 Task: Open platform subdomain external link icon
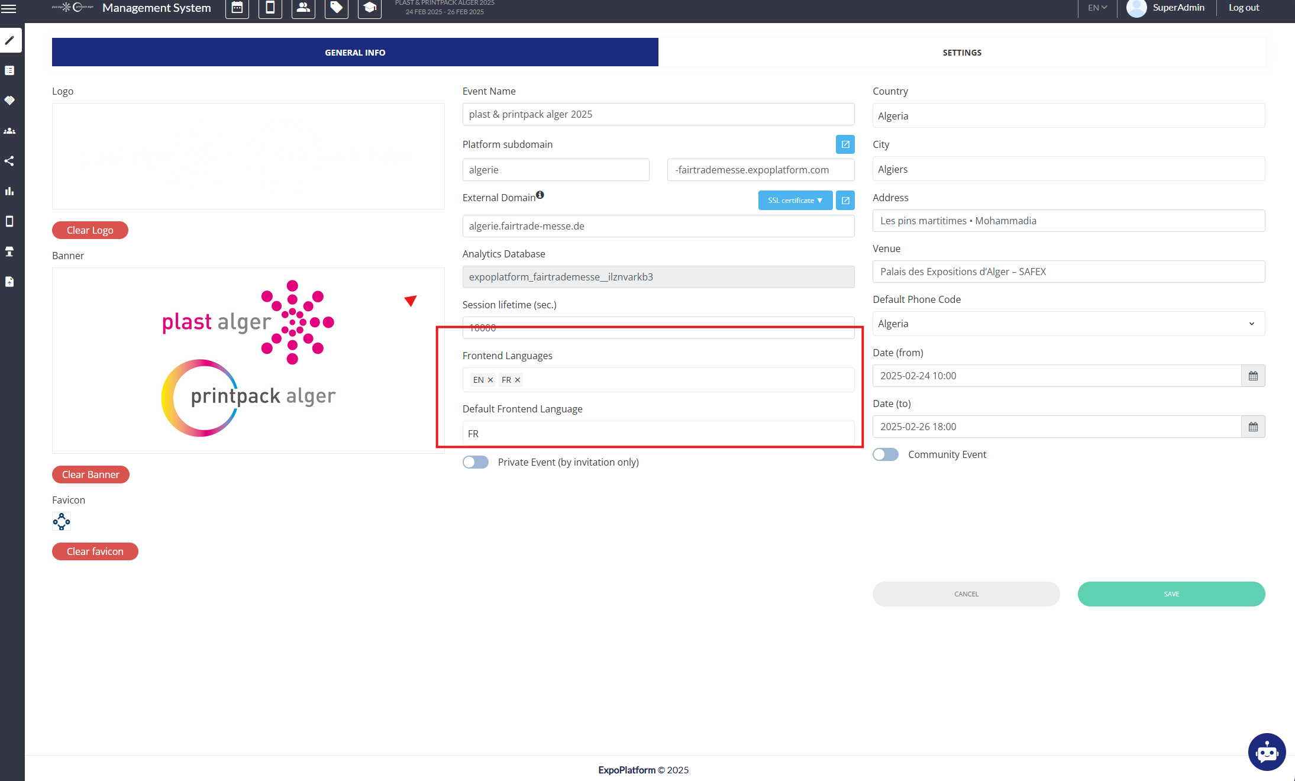tap(845, 144)
